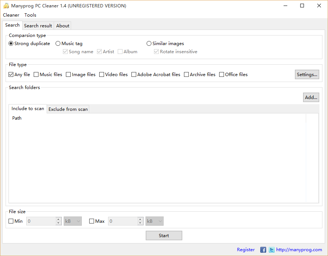Click Start scan button
328x256 pixels.
pyautogui.click(x=164, y=236)
